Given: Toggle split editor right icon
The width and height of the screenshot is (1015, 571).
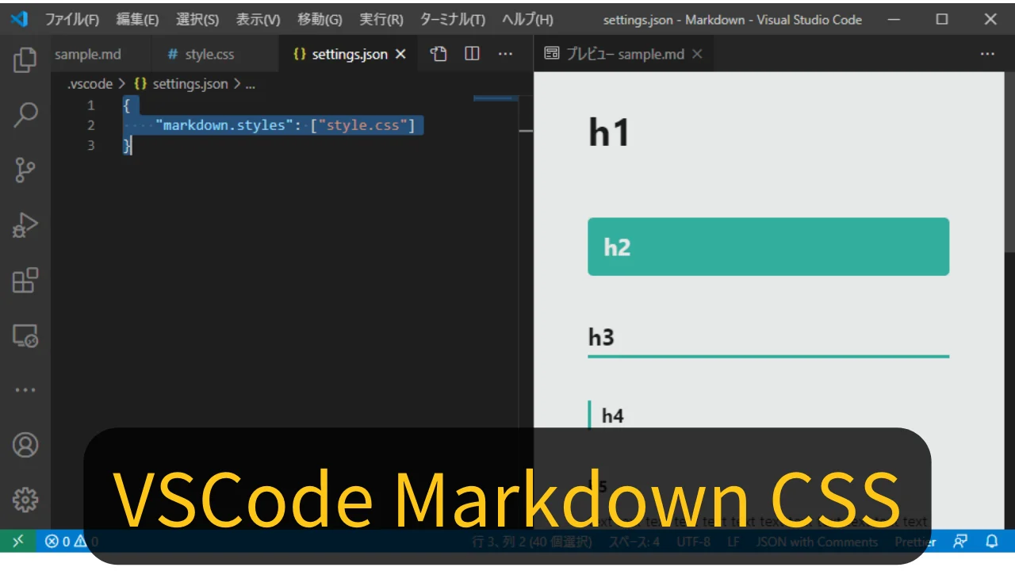Looking at the screenshot, I should pyautogui.click(x=472, y=54).
